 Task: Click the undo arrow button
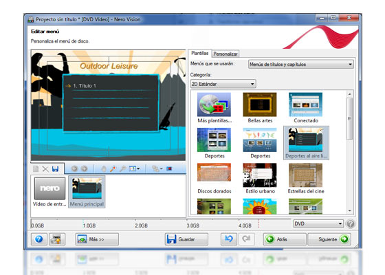[229, 239]
